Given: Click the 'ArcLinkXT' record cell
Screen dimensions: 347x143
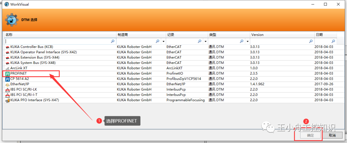Looking at the screenshot, I should [x=174, y=68].
